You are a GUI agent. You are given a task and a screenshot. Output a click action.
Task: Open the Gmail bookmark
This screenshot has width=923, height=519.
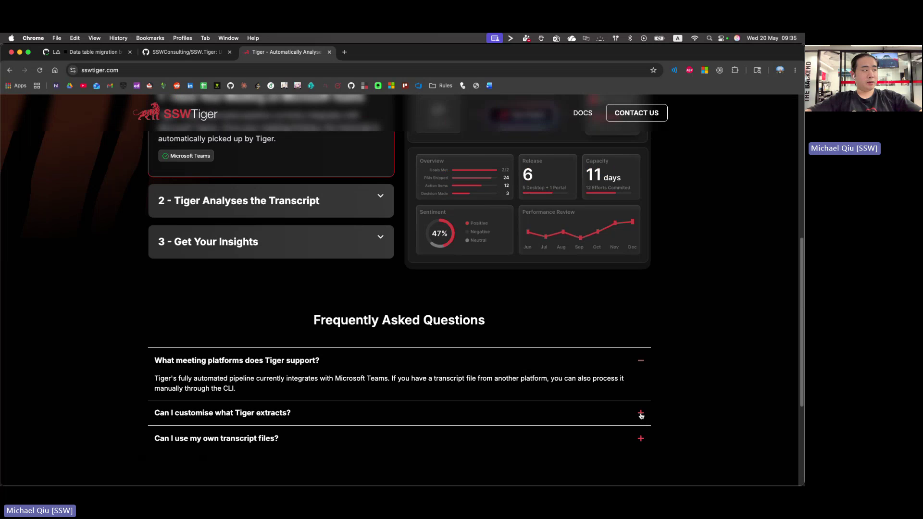point(110,86)
